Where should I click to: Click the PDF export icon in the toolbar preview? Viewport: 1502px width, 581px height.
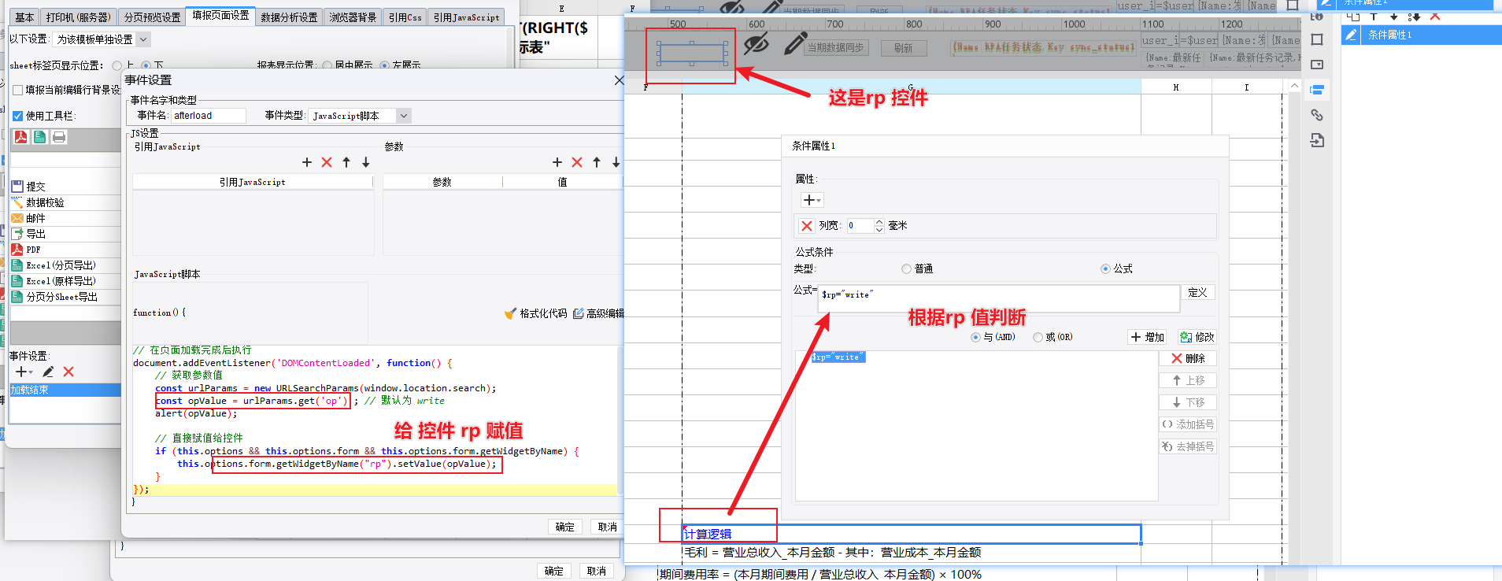pos(21,137)
